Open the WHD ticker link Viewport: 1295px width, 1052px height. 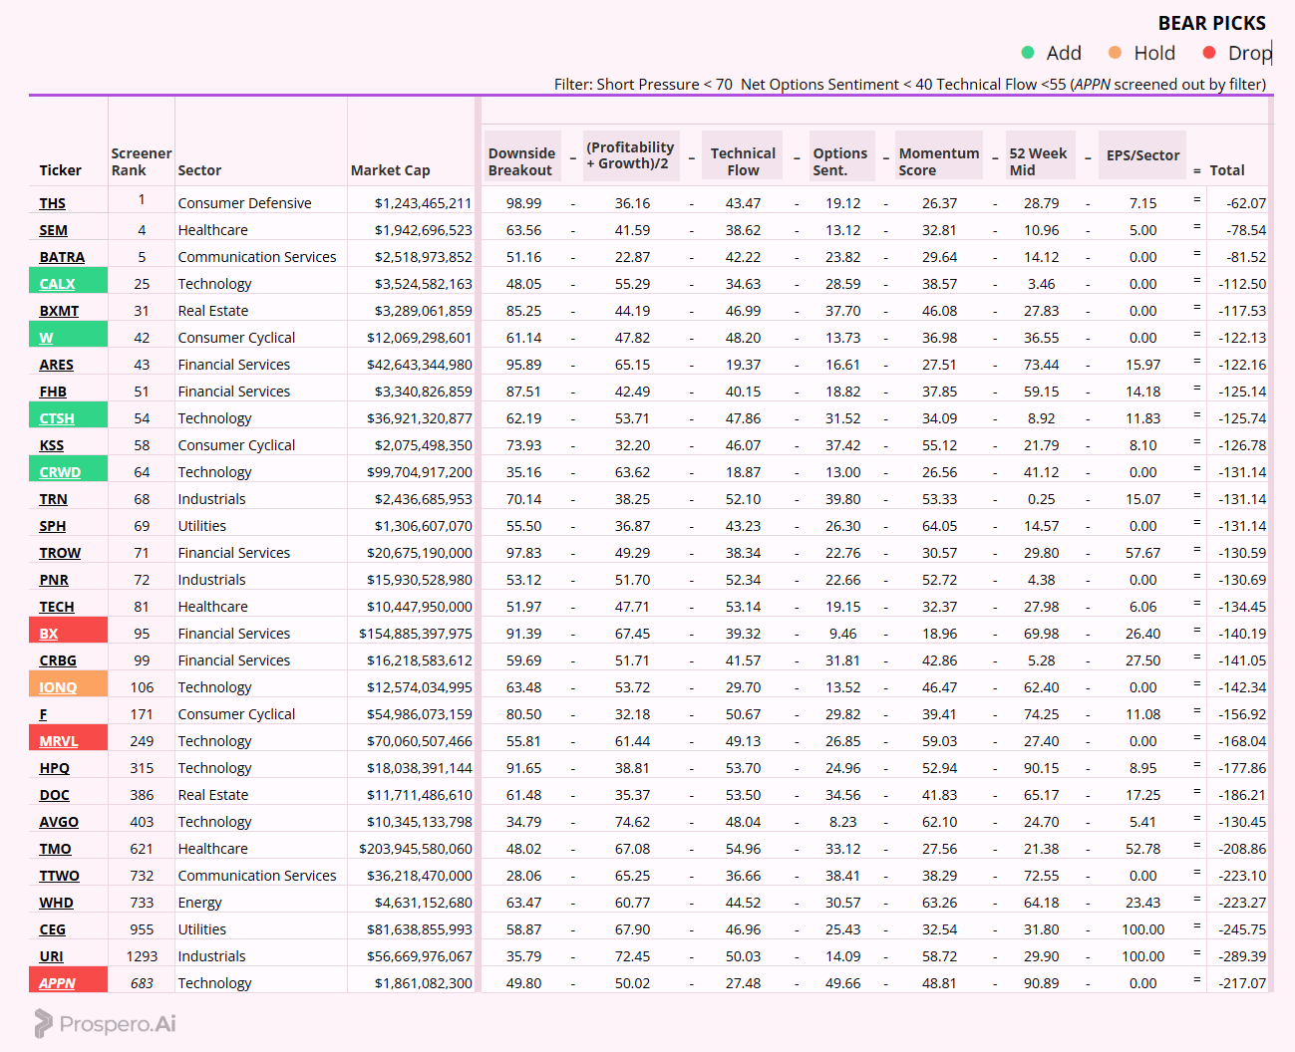57,903
